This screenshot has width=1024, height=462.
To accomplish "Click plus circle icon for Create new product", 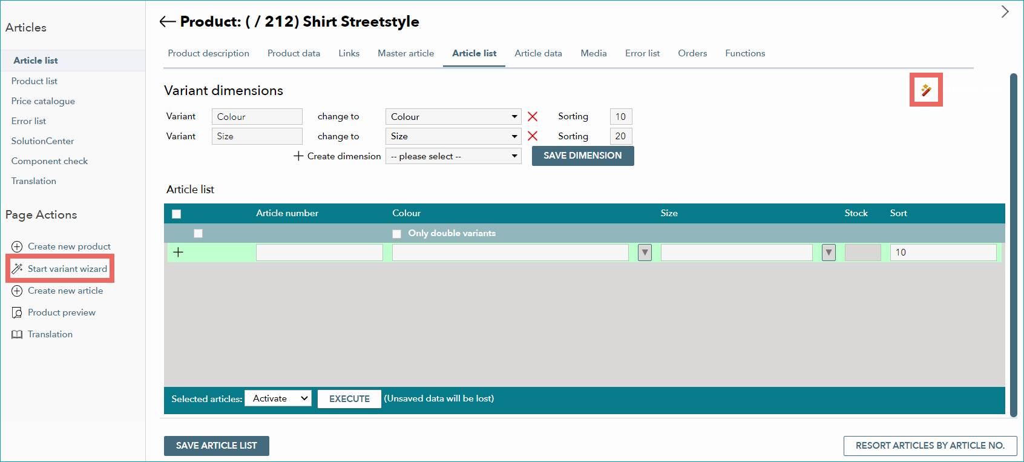I will (x=17, y=246).
